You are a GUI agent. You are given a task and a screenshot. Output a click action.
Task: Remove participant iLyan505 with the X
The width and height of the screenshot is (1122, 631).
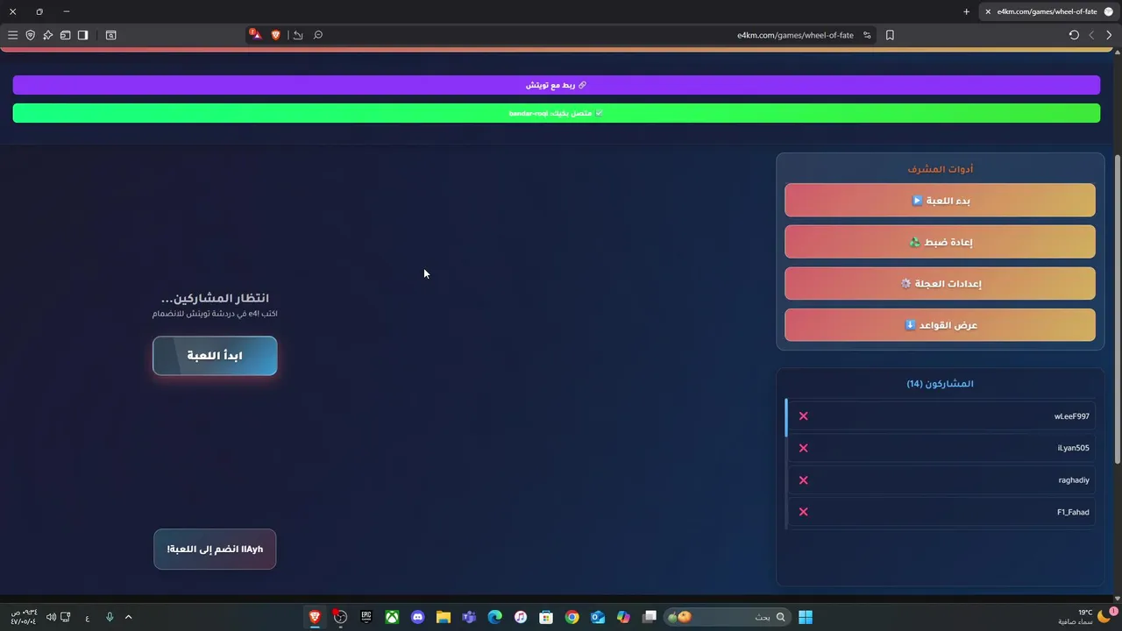(x=803, y=448)
